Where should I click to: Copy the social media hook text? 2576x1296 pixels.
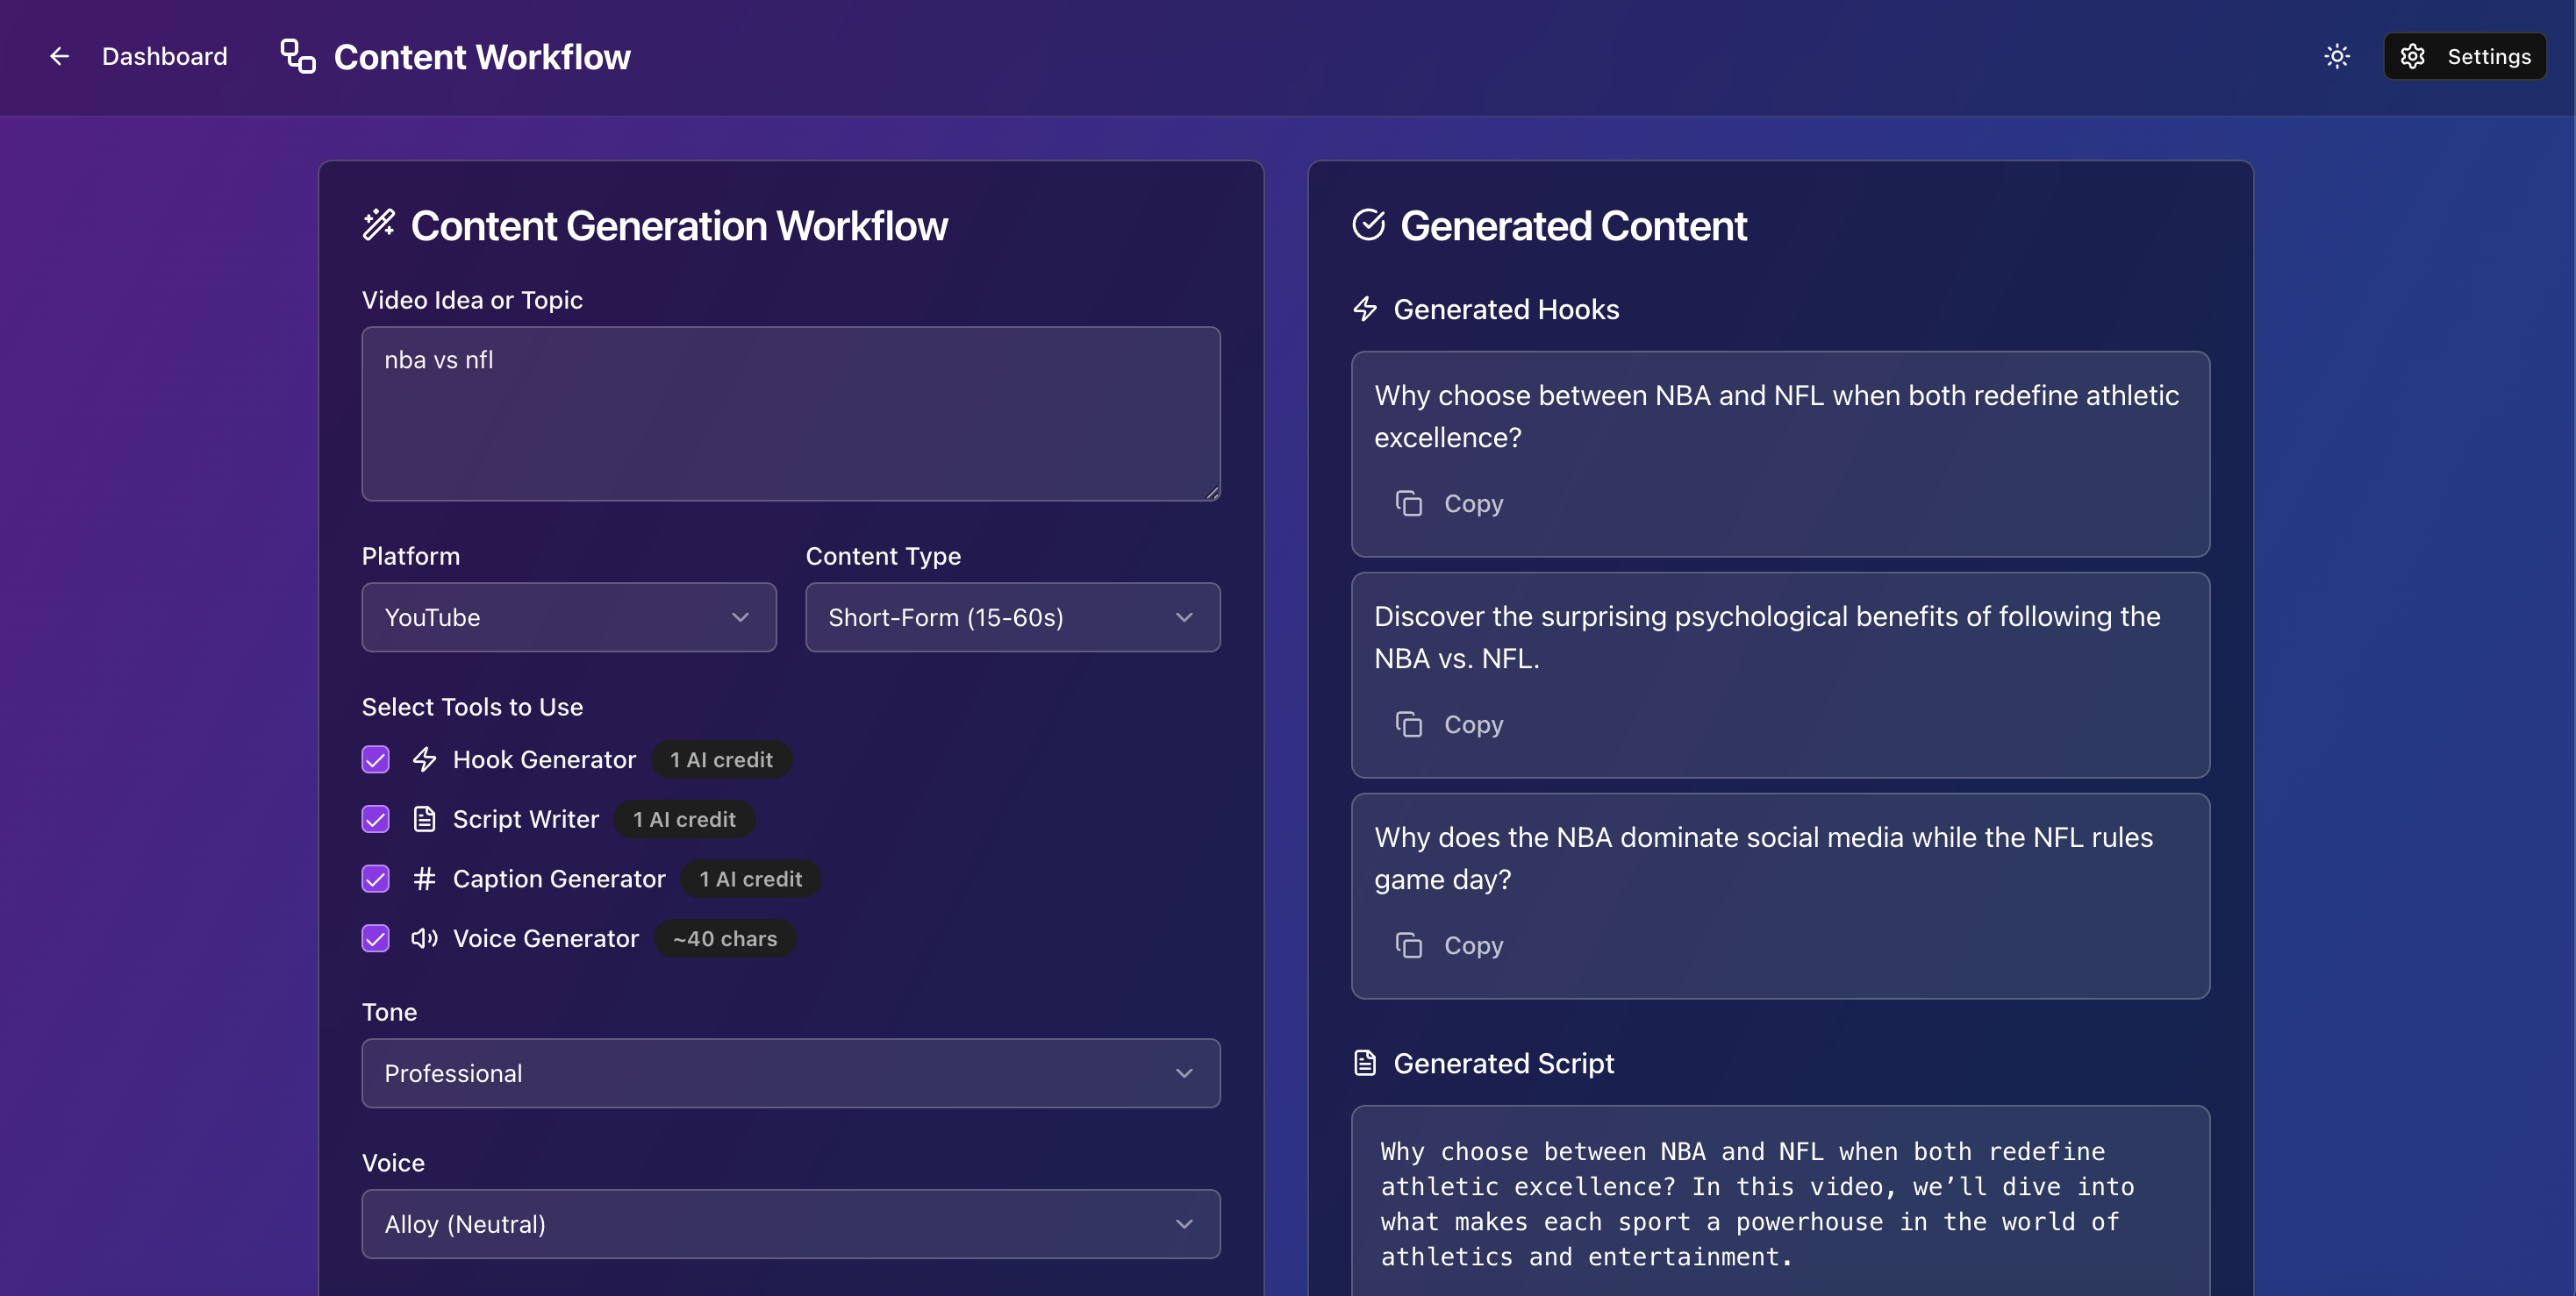point(1449,945)
